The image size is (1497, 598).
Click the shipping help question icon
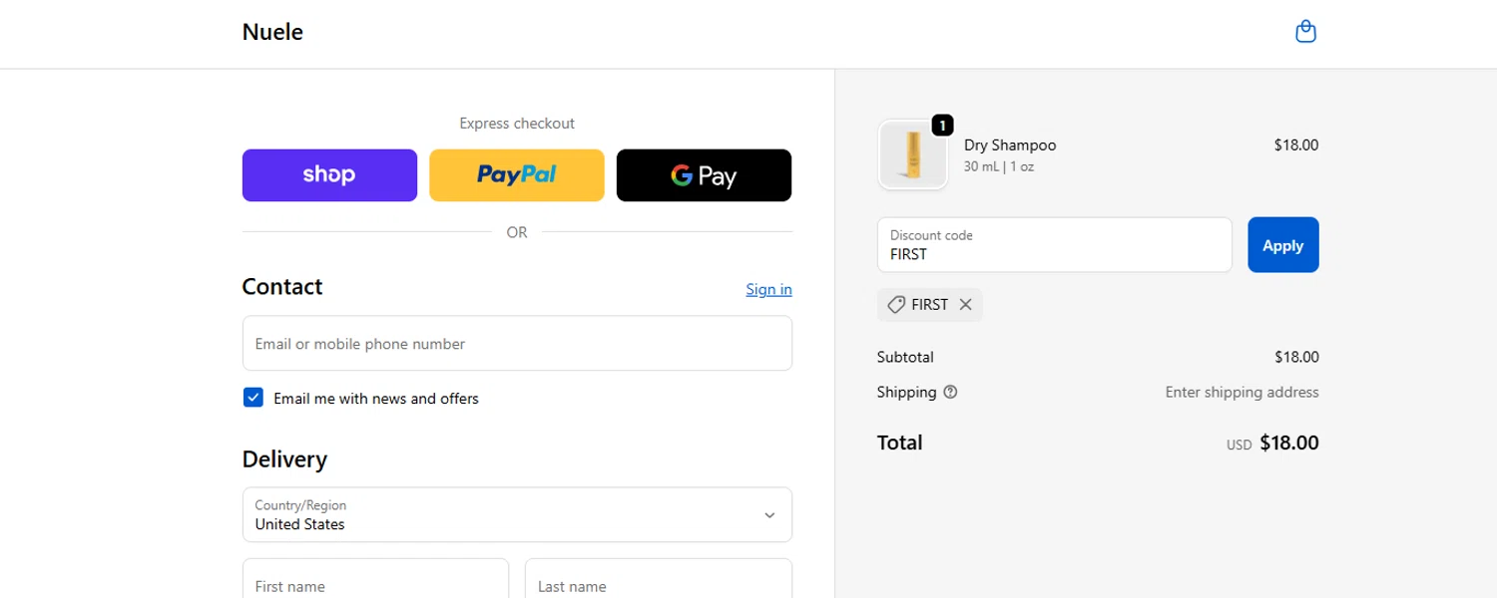coord(950,393)
